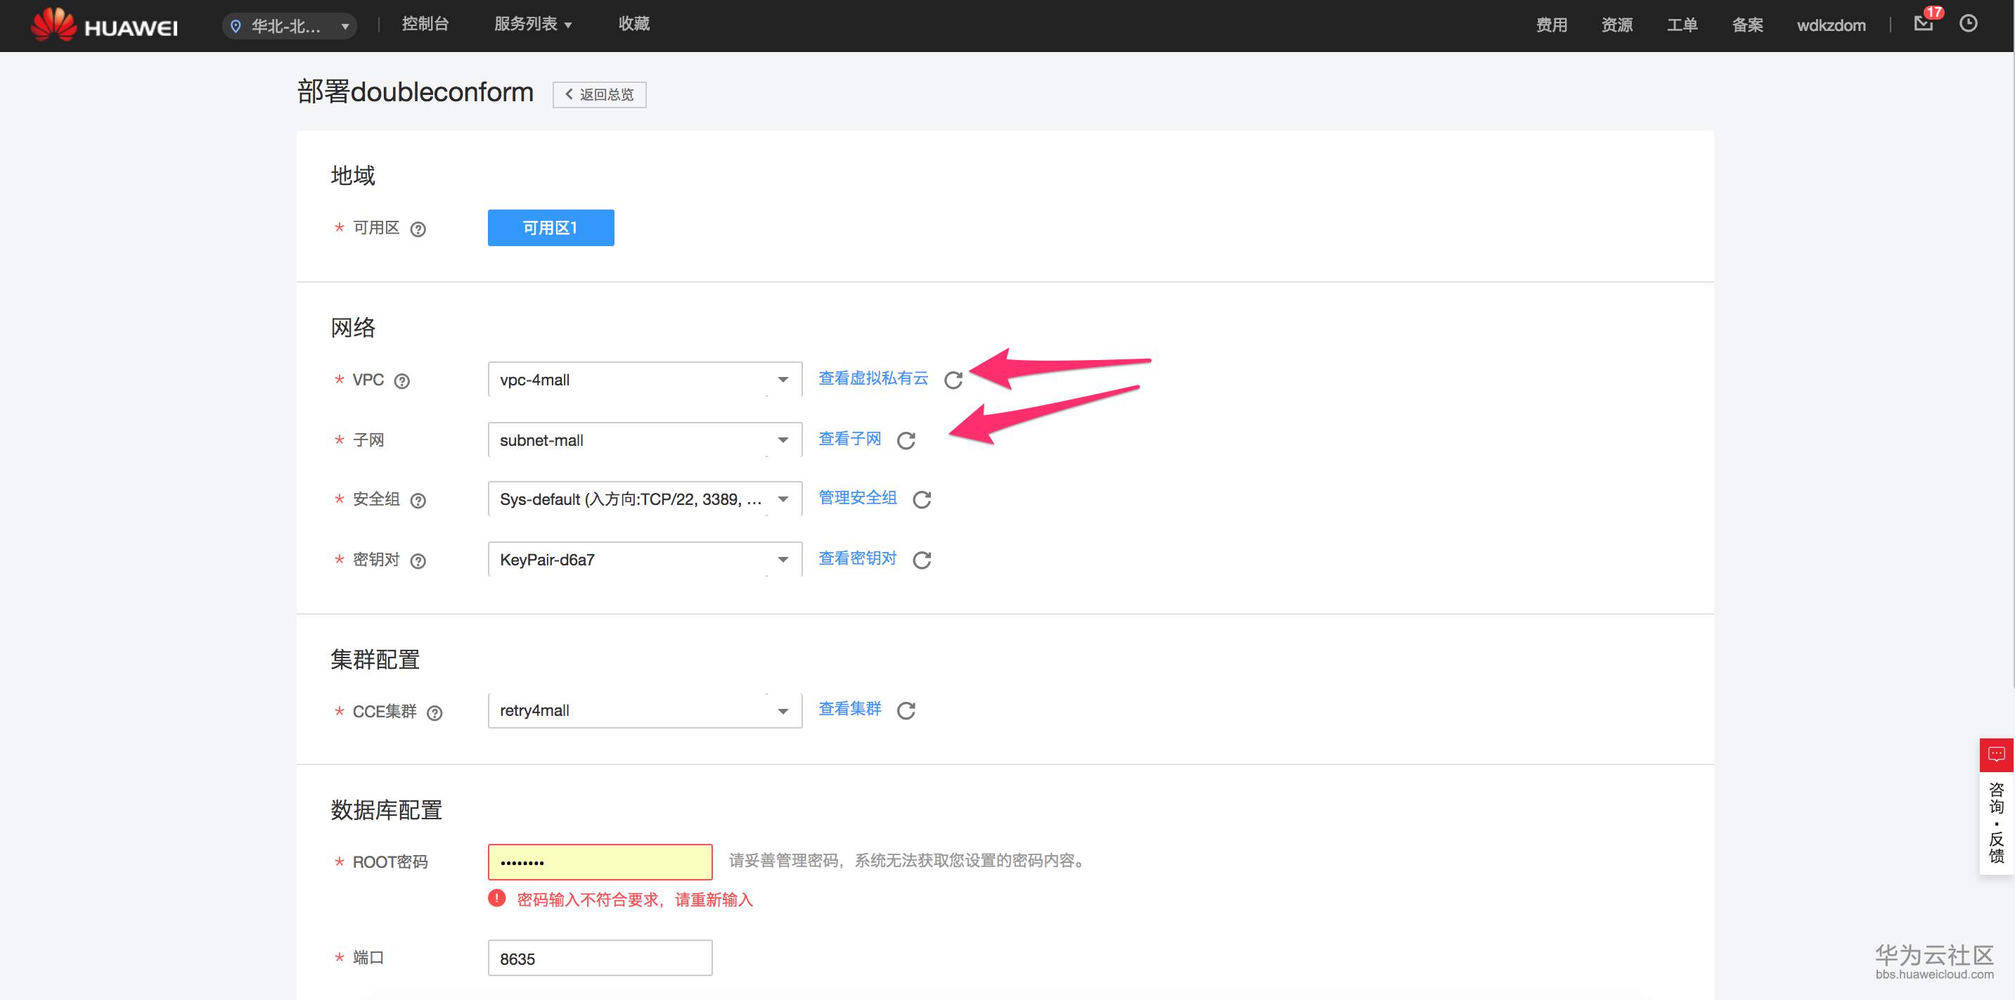Refresh the VPC list
This screenshot has height=1000, width=2015.
[x=953, y=380]
